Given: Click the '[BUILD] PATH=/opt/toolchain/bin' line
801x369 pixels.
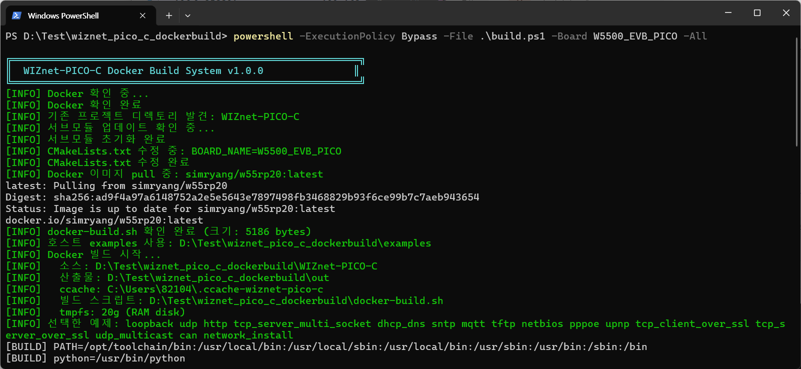Looking at the screenshot, I should point(326,347).
